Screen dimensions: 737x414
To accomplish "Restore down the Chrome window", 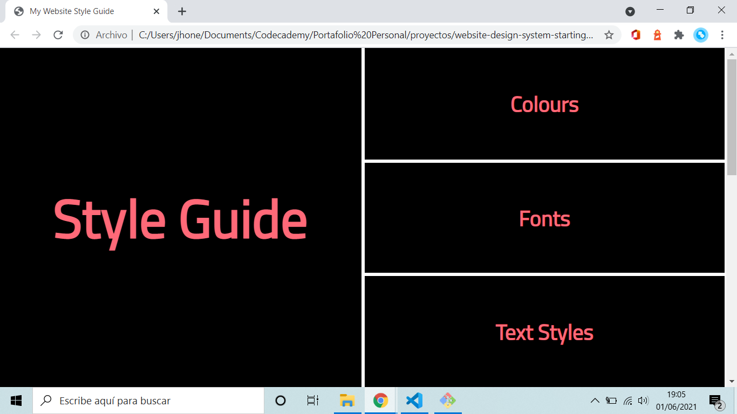I will tap(690, 10).
